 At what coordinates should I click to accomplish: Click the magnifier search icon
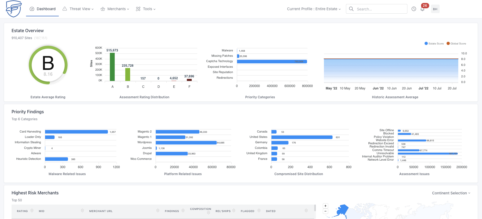351,9
